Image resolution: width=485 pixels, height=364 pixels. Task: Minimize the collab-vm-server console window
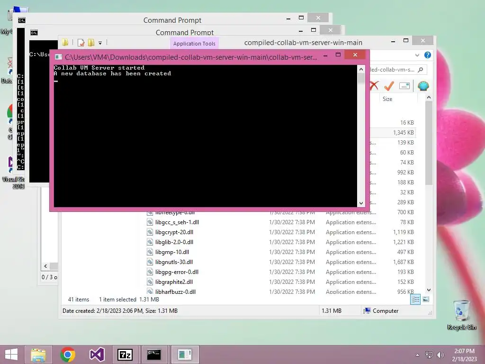tap(325, 55)
